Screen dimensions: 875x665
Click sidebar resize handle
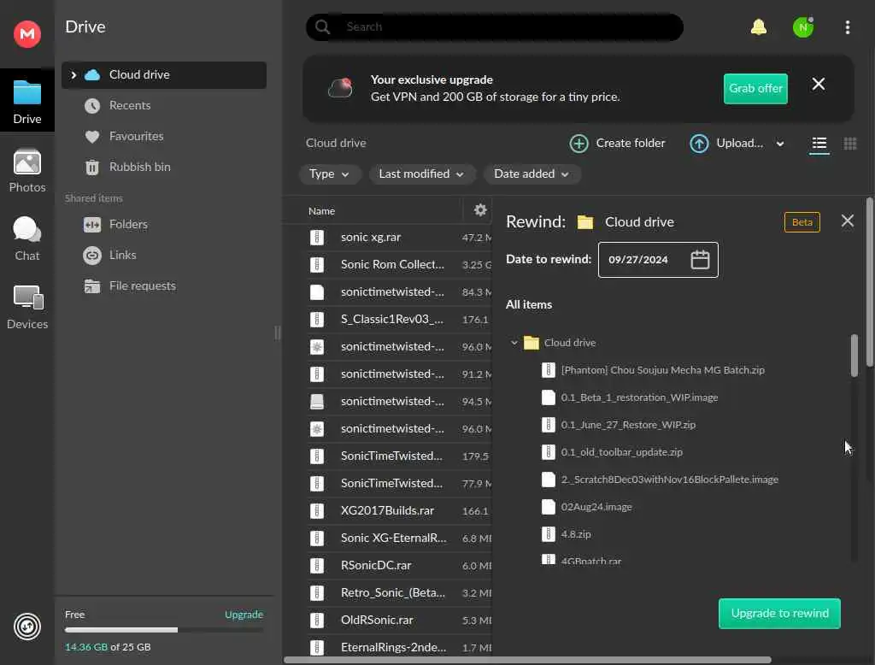point(278,332)
